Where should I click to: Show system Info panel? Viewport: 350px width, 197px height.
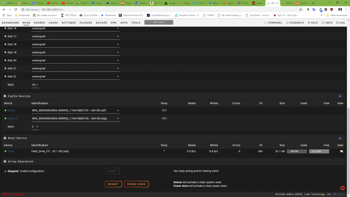[327, 23]
